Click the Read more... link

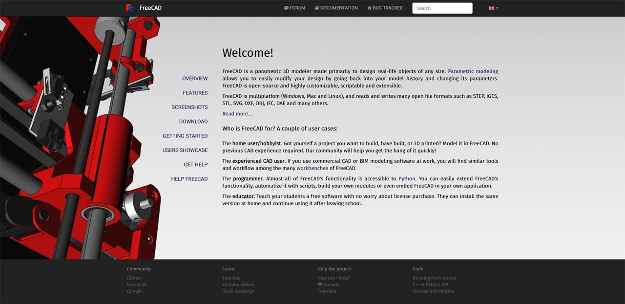[x=237, y=114]
